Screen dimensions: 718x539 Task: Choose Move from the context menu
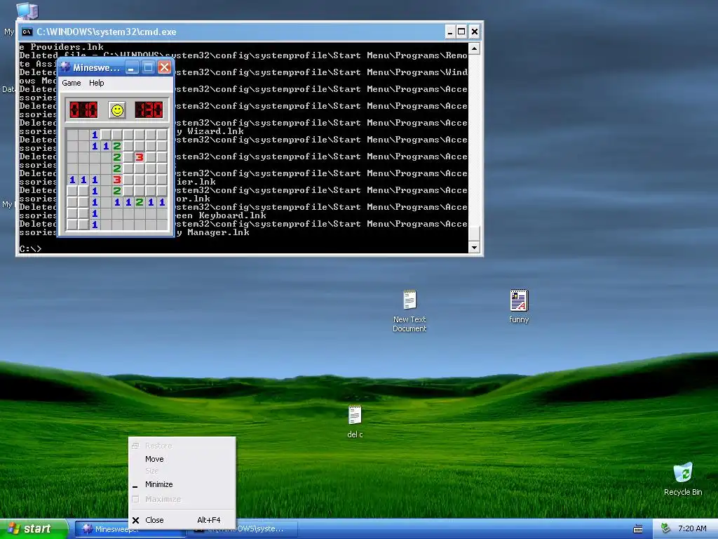(182, 459)
